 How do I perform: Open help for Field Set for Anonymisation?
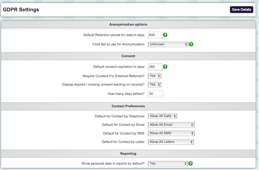pos(191,44)
